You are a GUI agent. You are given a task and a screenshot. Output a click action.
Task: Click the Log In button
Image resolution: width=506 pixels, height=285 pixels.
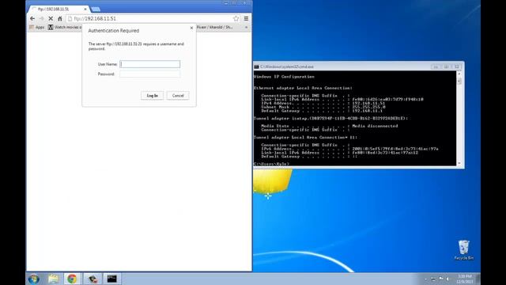click(x=153, y=96)
